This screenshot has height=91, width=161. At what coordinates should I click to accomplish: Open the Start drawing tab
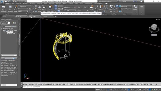[x=5, y=16]
